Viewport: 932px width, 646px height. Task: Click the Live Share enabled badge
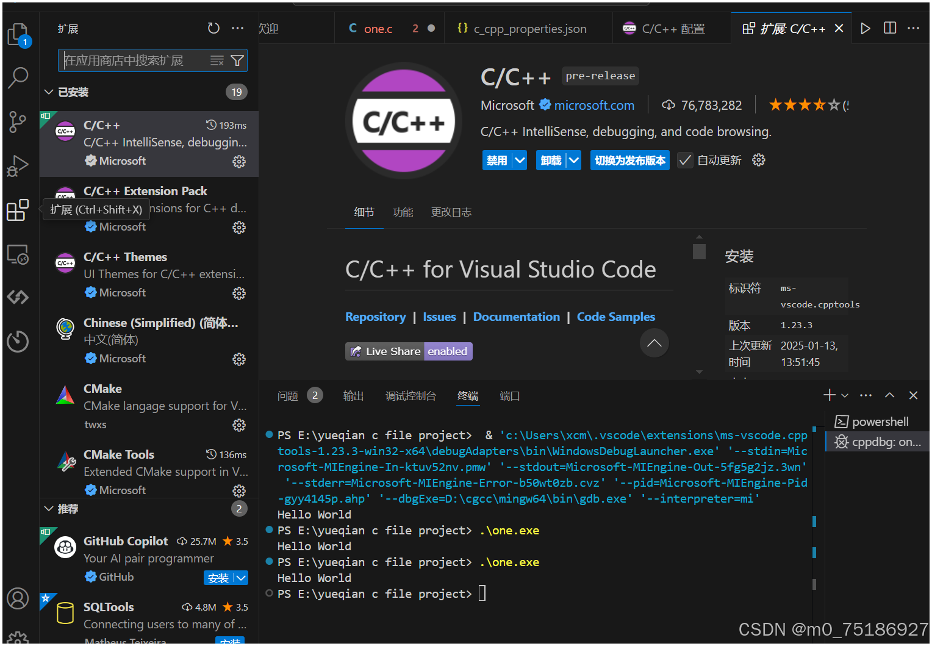409,351
